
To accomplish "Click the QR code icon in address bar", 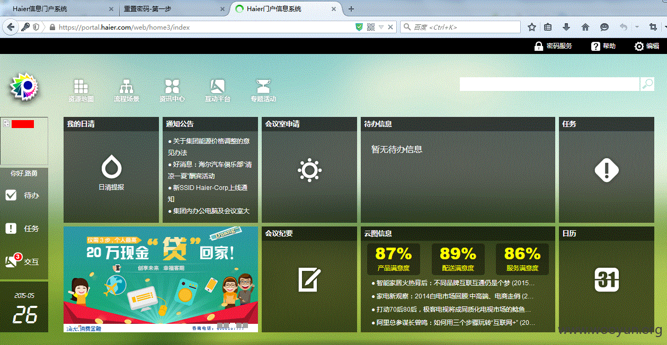I will tap(371, 27).
